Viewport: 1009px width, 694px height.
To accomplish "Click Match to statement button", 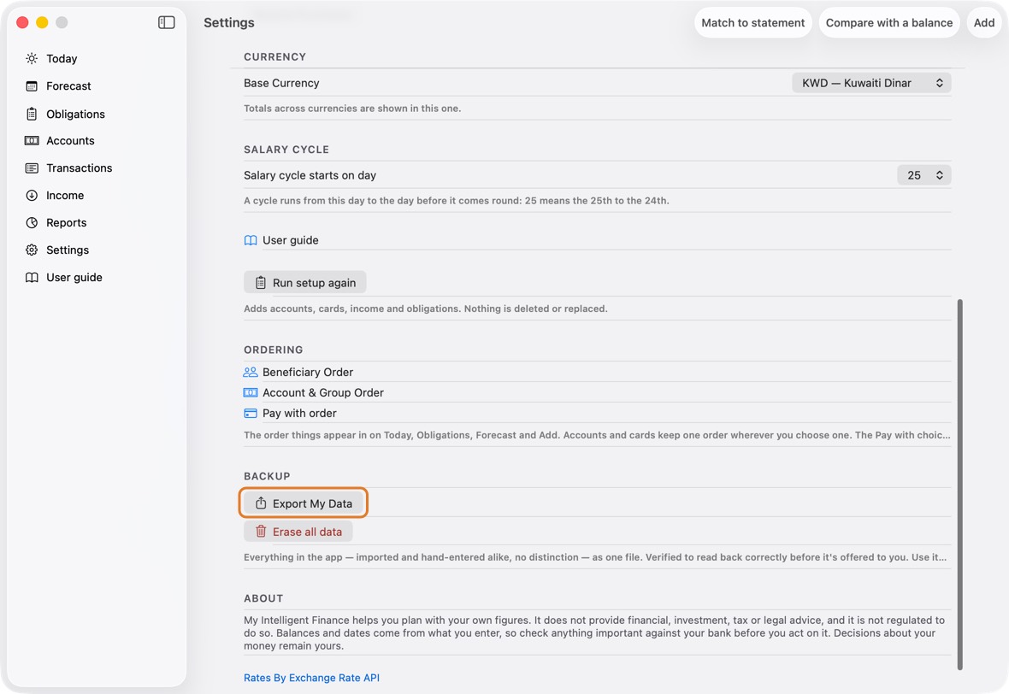I will pyautogui.click(x=752, y=22).
